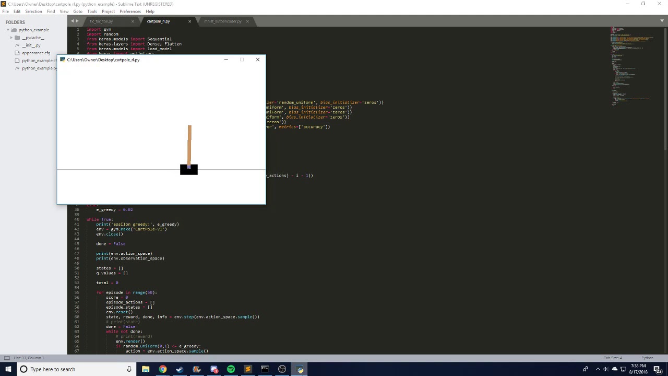Open __init__.py in the sidebar

(x=31, y=45)
